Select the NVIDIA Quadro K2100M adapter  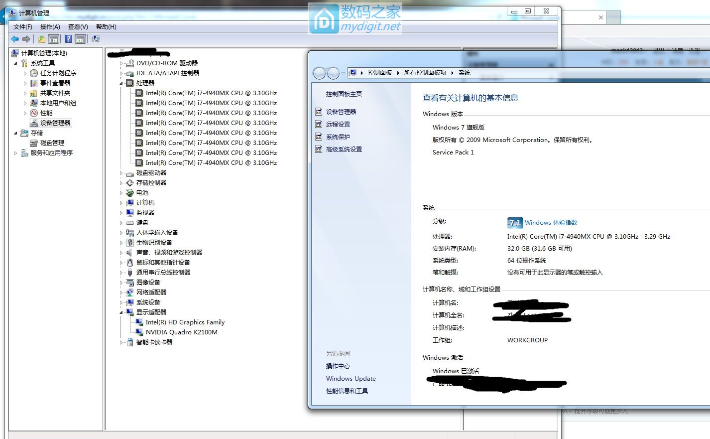tap(181, 332)
